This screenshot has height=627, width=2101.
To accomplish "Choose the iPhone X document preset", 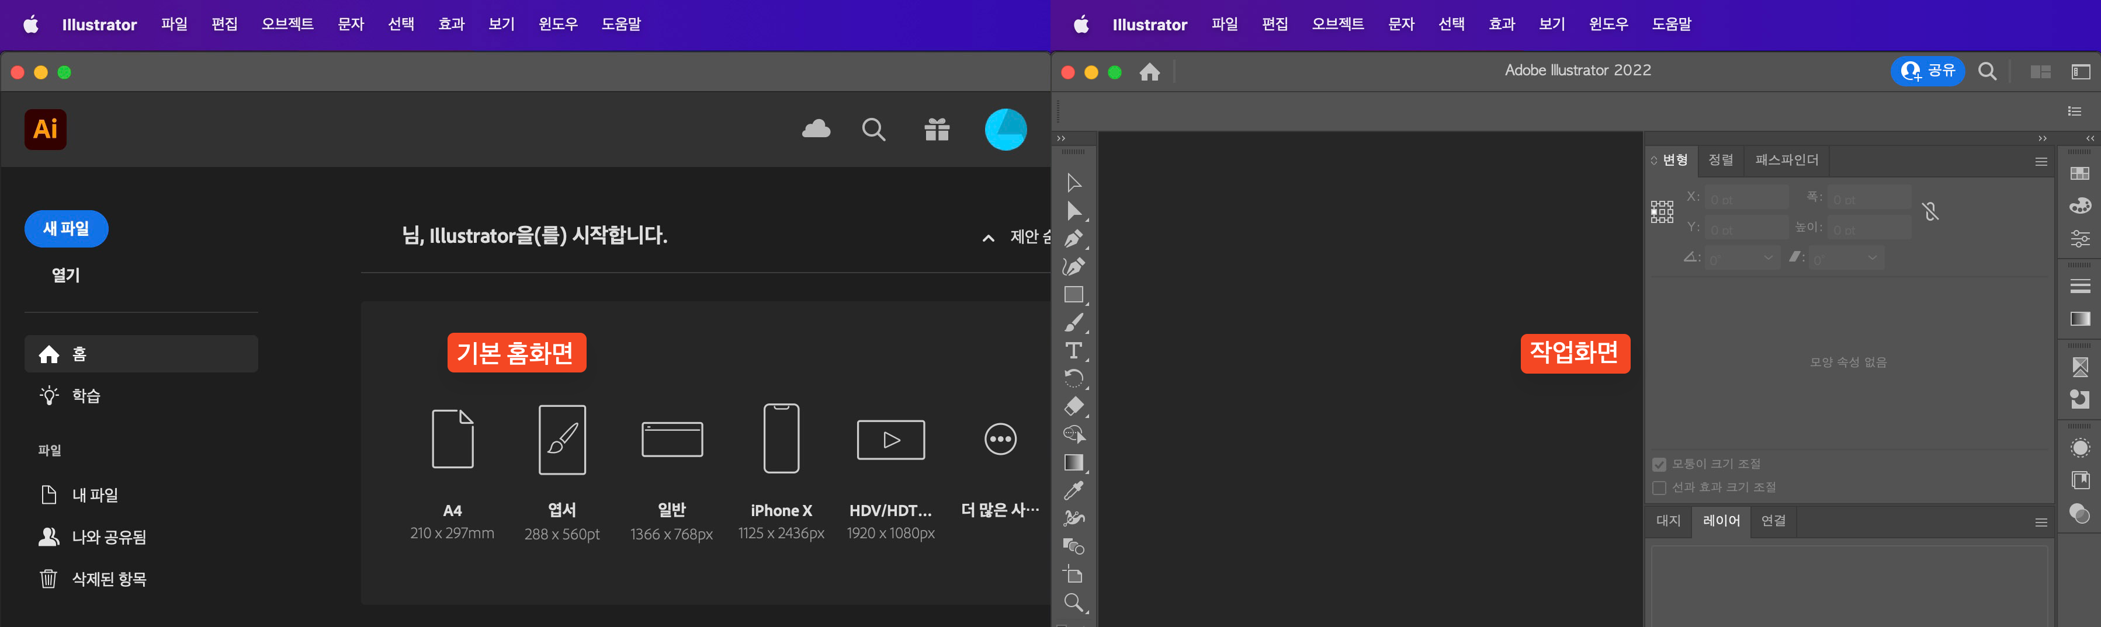I will coord(781,473).
